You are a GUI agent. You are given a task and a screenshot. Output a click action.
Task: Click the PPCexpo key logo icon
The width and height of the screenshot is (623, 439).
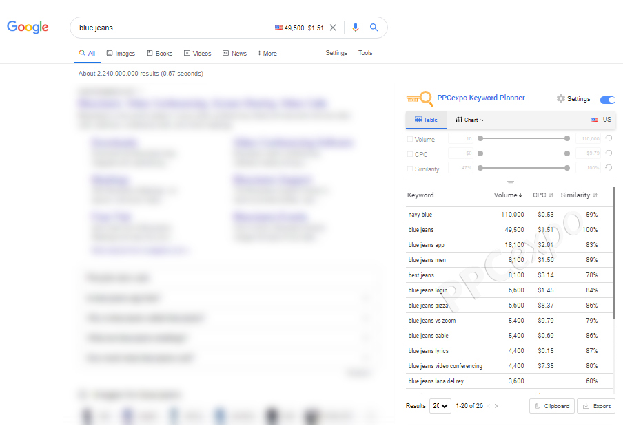(420, 98)
